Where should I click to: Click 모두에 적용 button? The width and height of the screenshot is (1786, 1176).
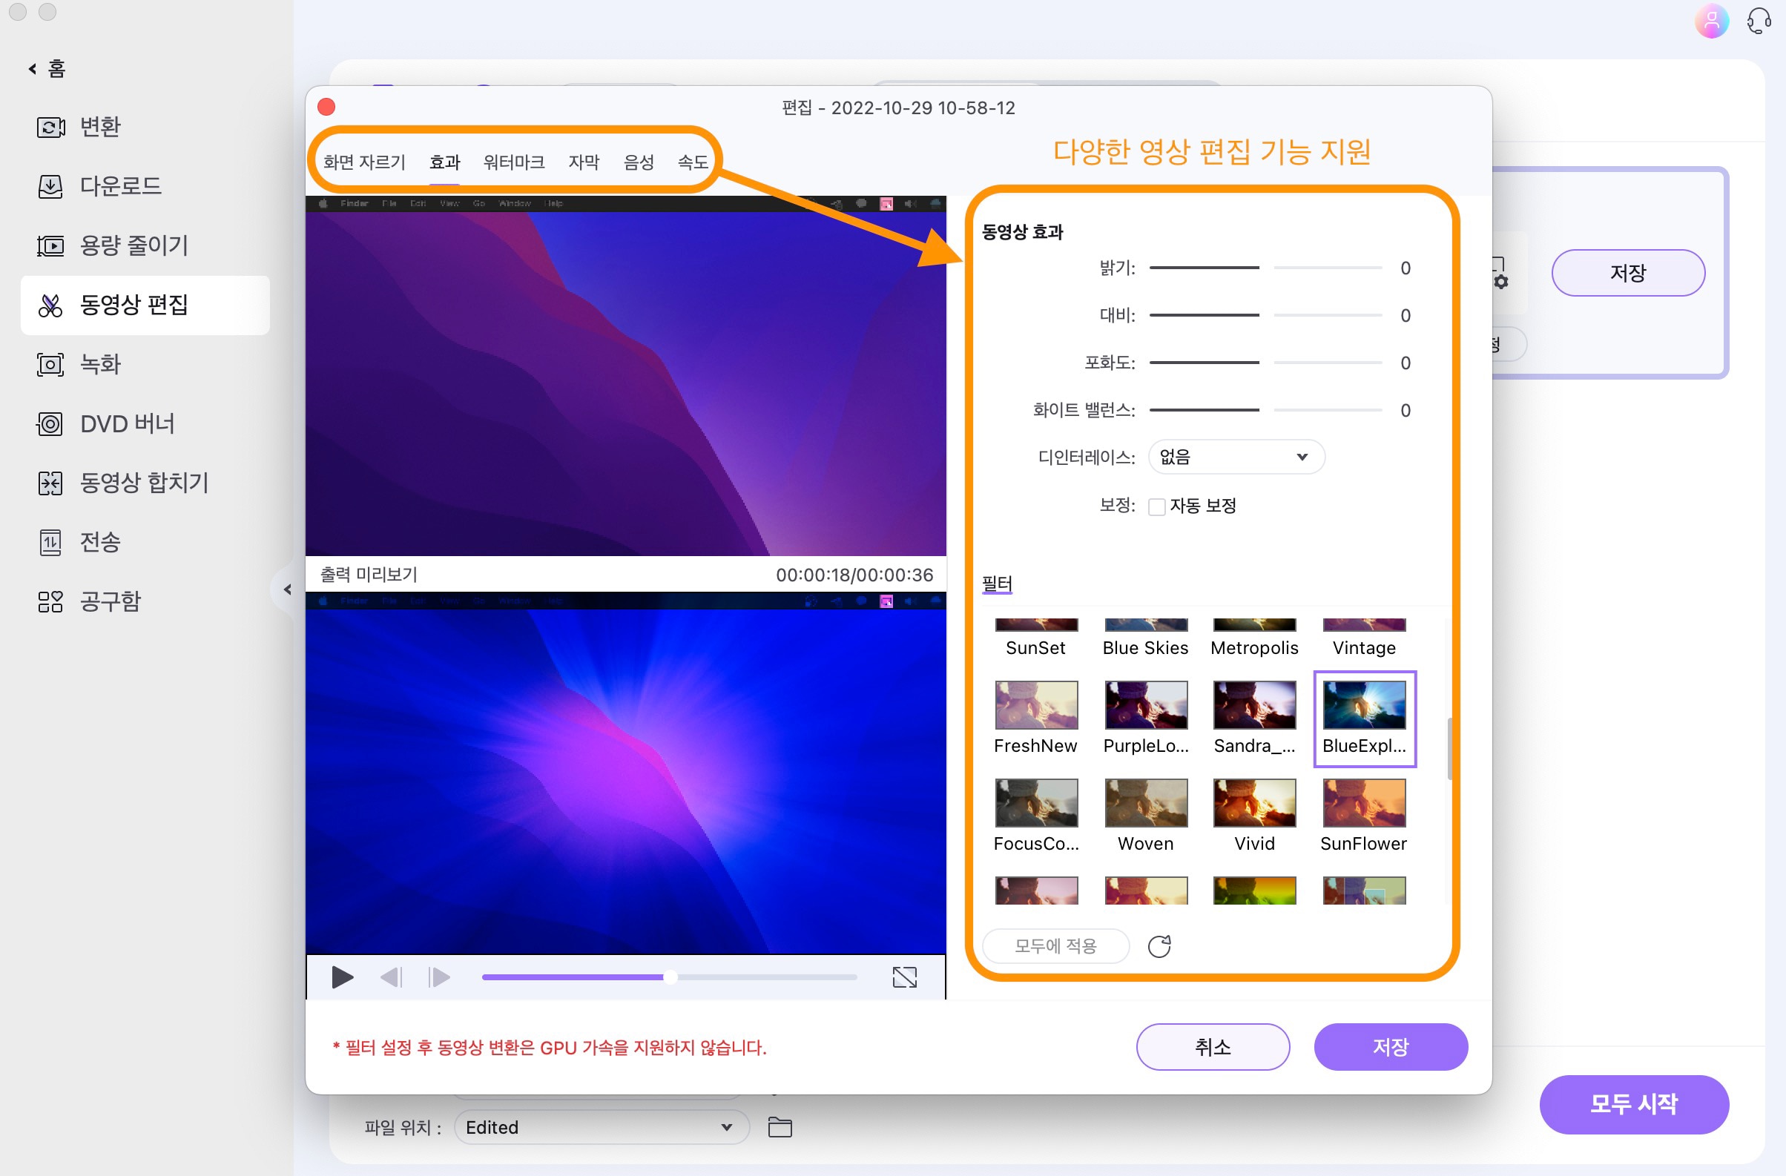tap(1056, 946)
